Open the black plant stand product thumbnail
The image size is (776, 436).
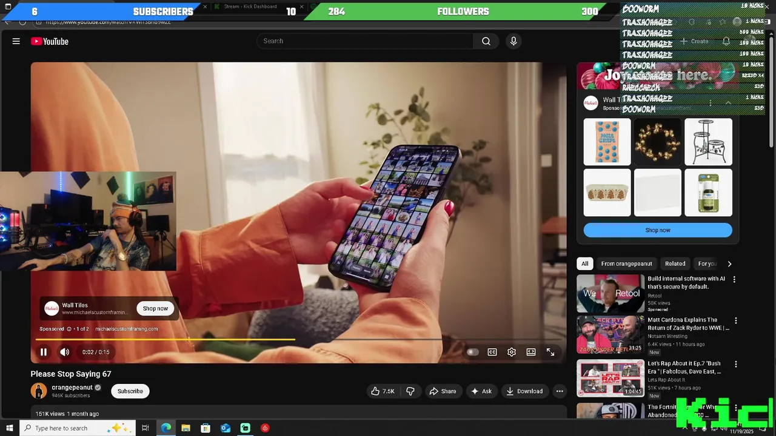(x=708, y=142)
